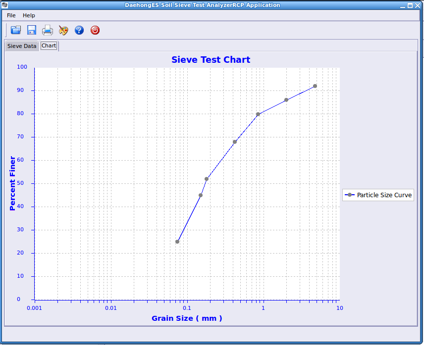
Task: Print the sieve test chart
Action: (x=47, y=30)
